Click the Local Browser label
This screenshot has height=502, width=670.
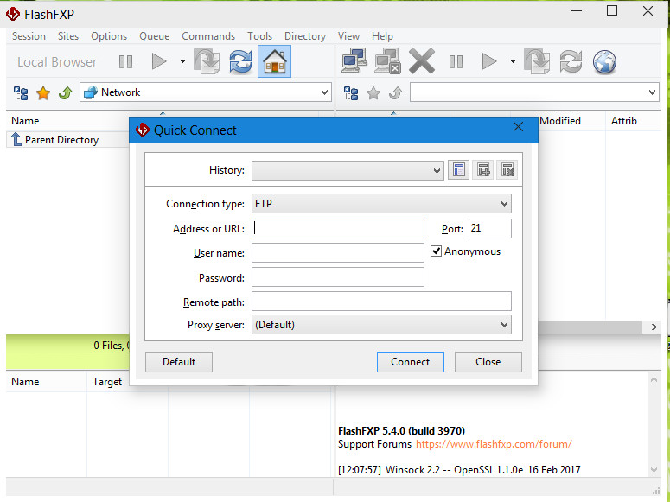[57, 62]
